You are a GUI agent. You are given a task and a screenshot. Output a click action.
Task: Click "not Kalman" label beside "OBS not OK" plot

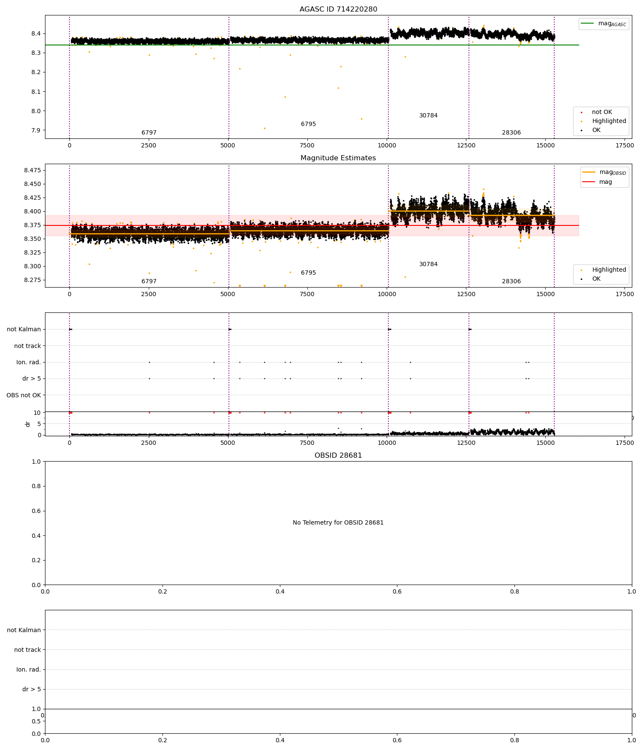24,330
